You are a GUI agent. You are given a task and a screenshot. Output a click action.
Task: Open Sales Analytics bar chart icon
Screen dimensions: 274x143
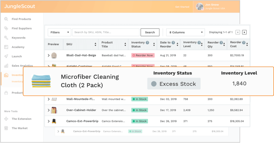6,66
